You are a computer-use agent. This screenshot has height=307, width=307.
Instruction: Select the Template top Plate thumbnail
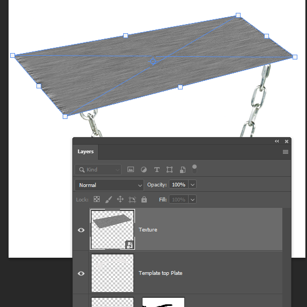click(113, 273)
